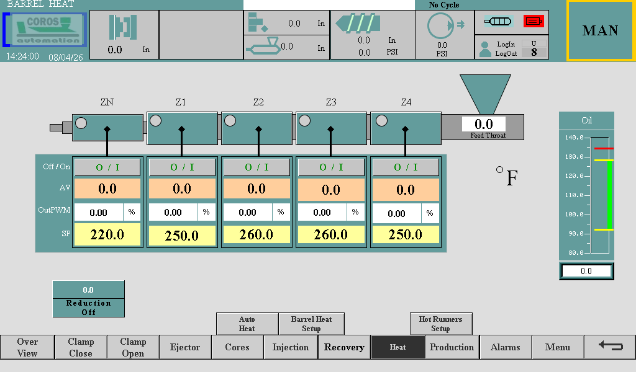Go to the Injection screen
The image size is (636, 372).
click(x=290, y=347)
